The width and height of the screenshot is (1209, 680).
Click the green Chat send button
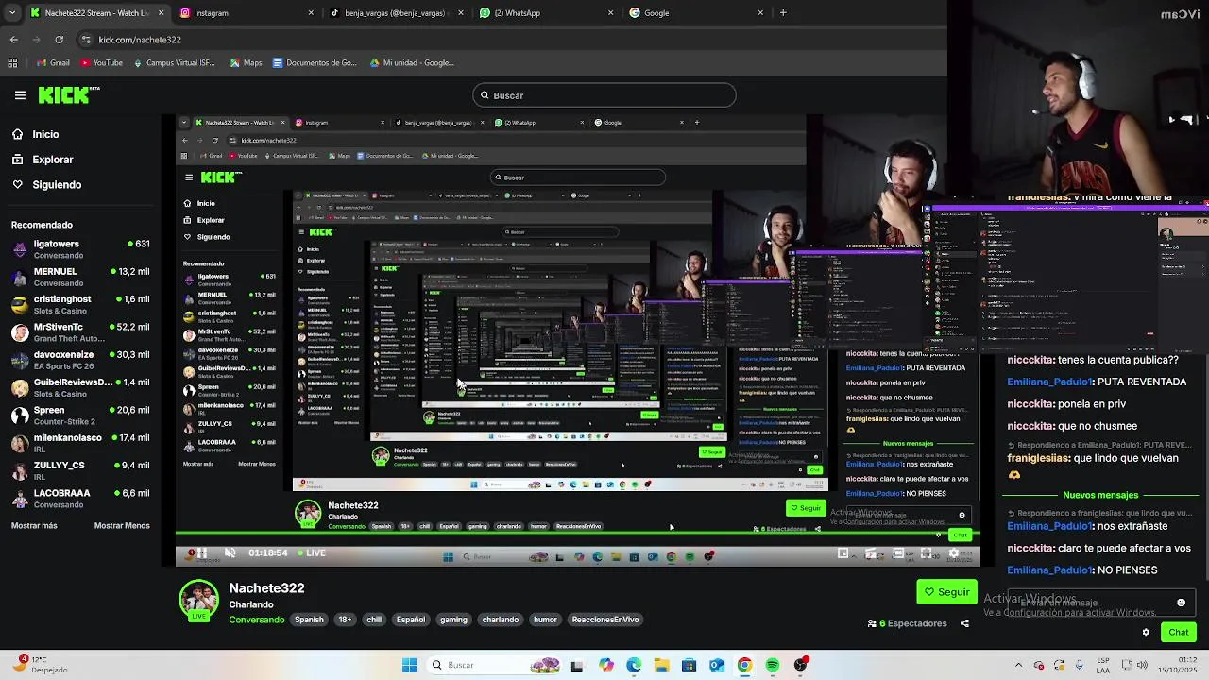click(1179, 632)
